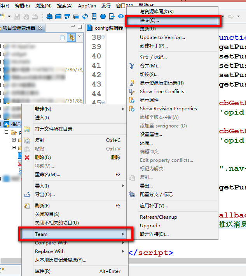Open project explorer view menu triangle
Image resolution: width=246 pixels, height=276 pixels.
(80, 36)
